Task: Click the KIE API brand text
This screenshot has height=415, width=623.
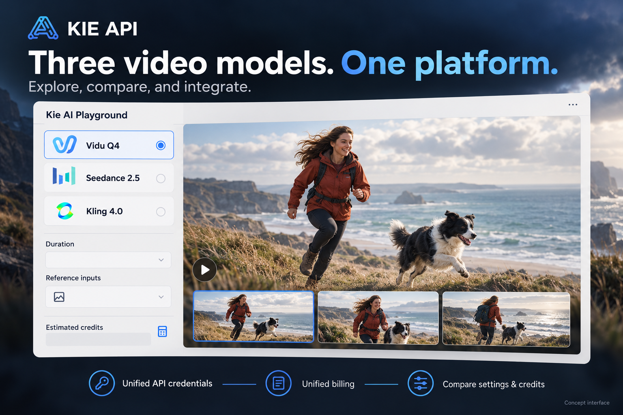Action: (x=102, y=29)
